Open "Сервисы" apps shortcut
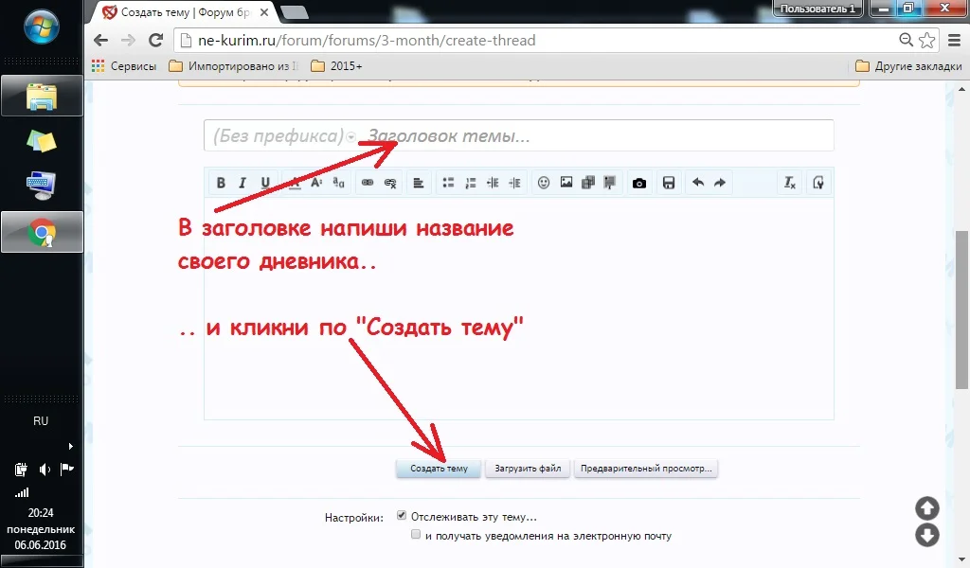 124,65
